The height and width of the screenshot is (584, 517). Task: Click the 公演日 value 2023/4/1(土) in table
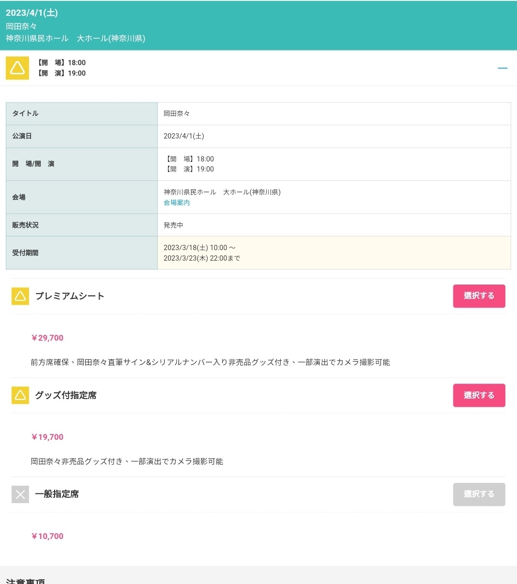tap(184, 136)
